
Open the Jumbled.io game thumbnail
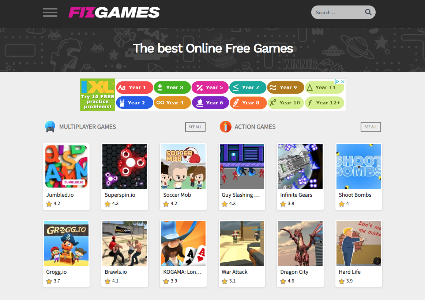point(67,166)
